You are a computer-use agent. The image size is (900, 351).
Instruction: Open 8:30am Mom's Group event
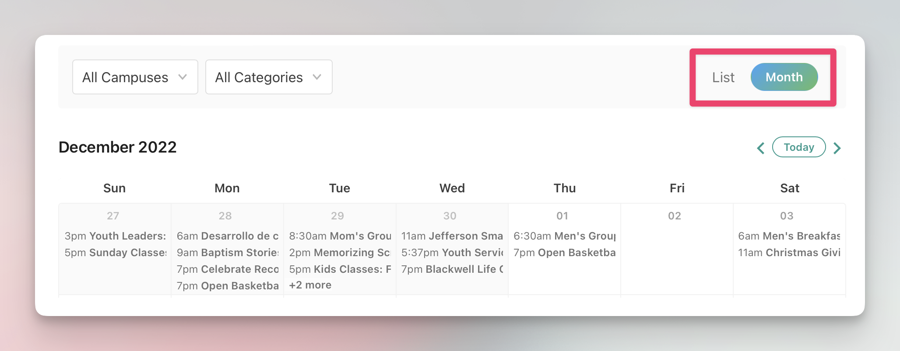[340, 236]
